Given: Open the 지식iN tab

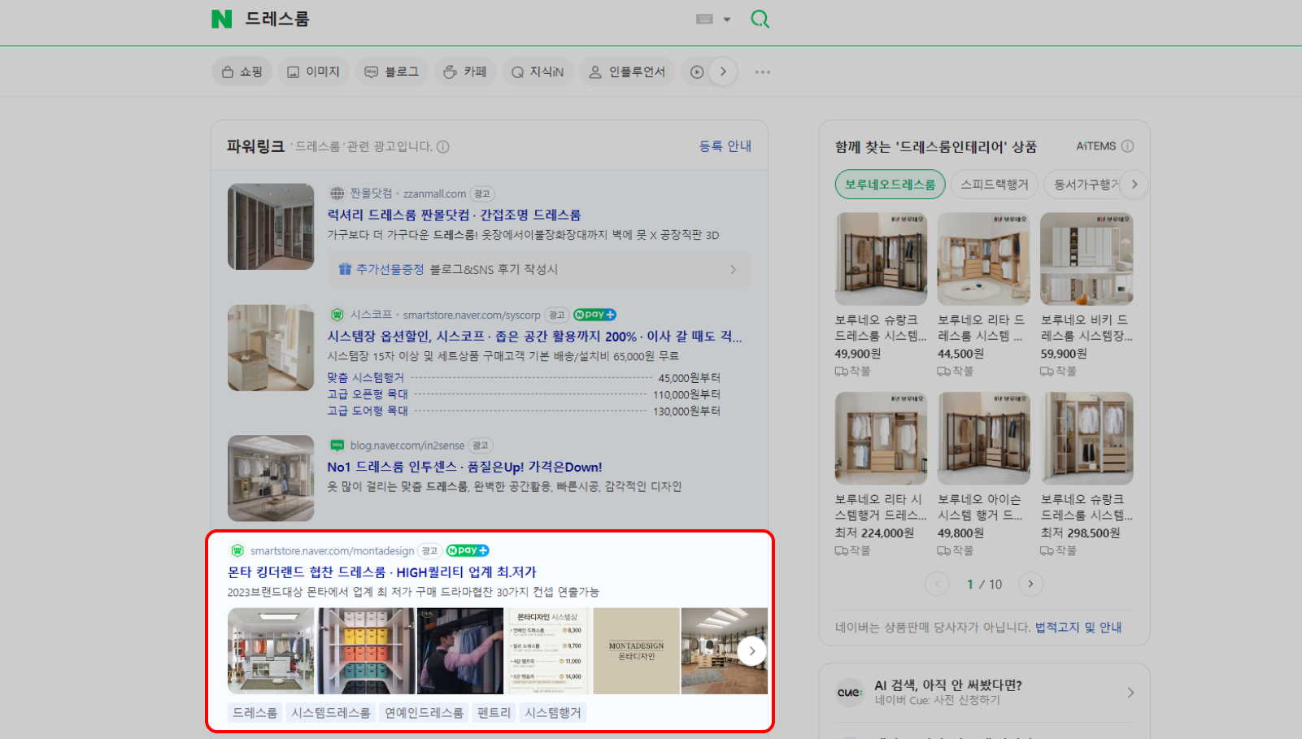Looking at the screenshot, I should (x=538, y=72).
